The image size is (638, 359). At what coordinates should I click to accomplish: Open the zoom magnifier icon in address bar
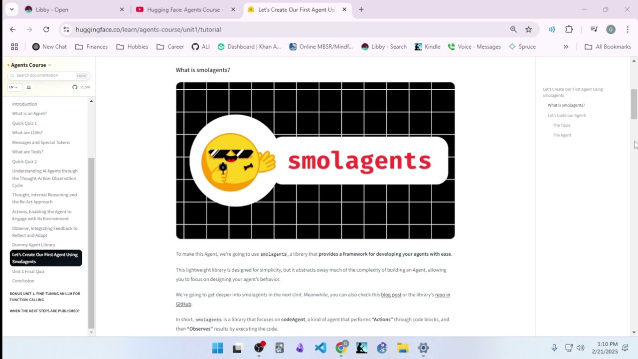(x=513, y=29)
